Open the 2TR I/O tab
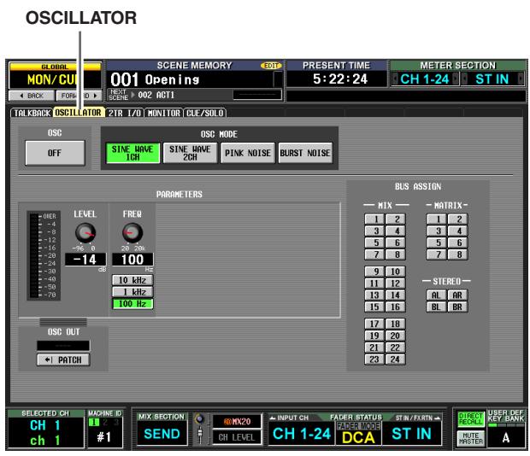 [x=125, y=113]
